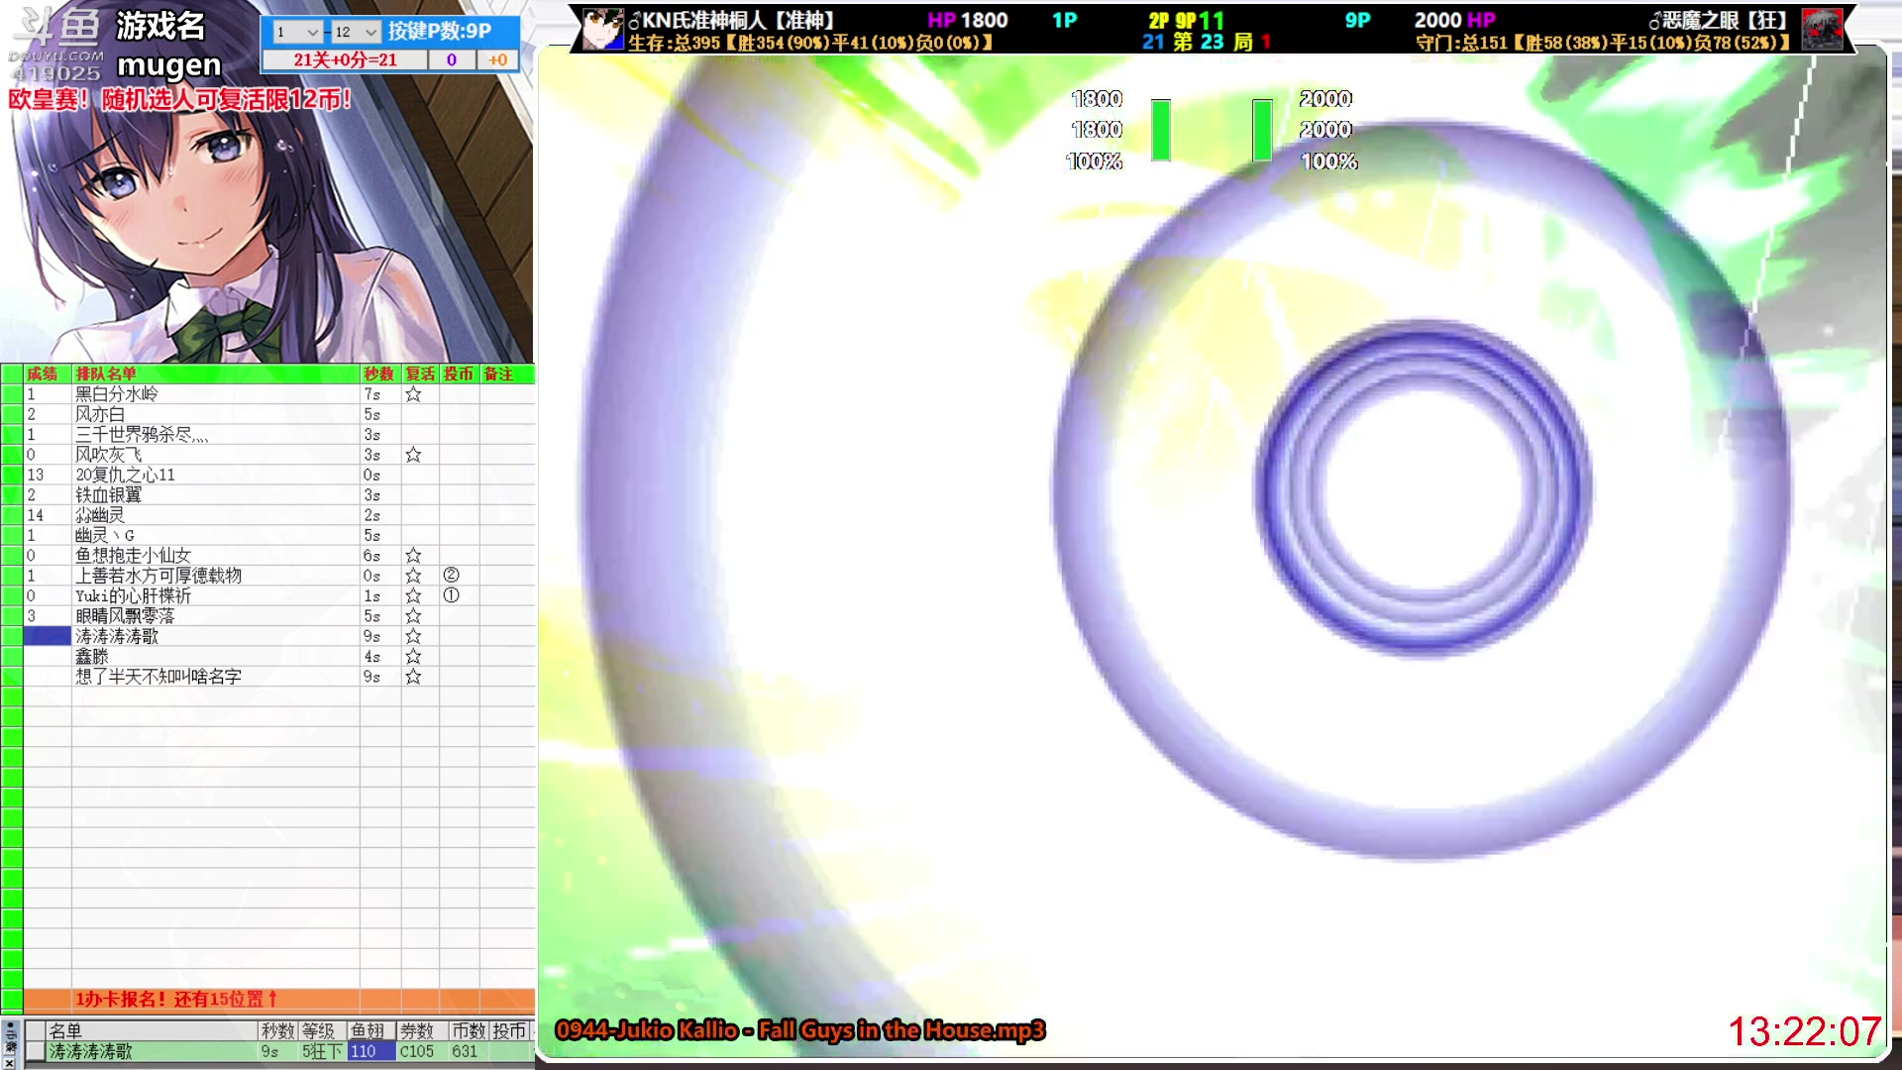Toggle the revive star for 黑白分水岭

click(413, 394)
